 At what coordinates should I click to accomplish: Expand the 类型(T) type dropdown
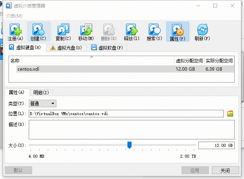click(x=43, y=104)
